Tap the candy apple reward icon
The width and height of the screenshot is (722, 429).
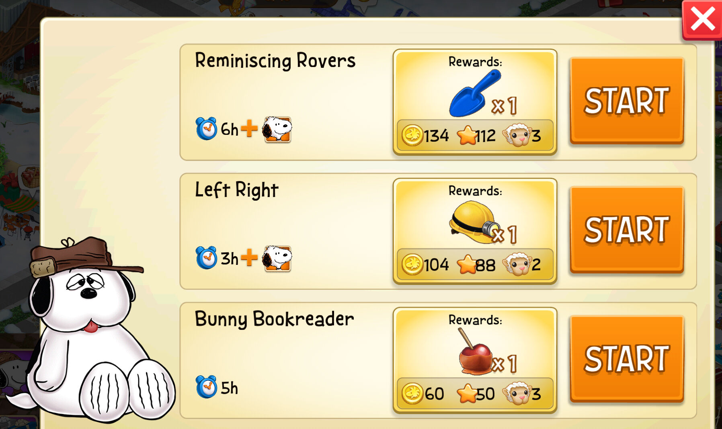(475, 352)
